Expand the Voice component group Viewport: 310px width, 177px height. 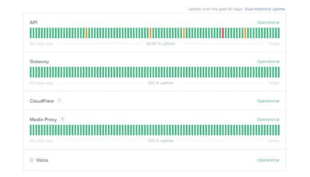tap(32, 160)
